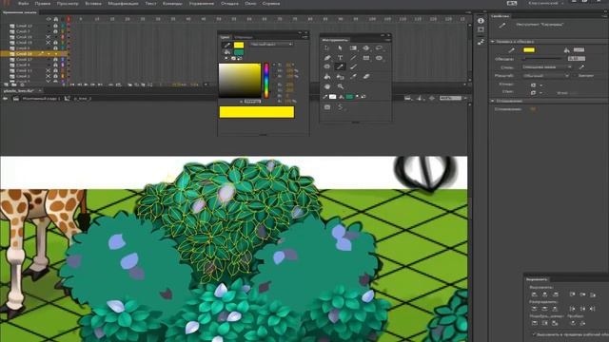Click yellow stroke color swatch in Color panel
This screenshot has width=609, height=342.
pyautogui.click(x=239, y=45)
